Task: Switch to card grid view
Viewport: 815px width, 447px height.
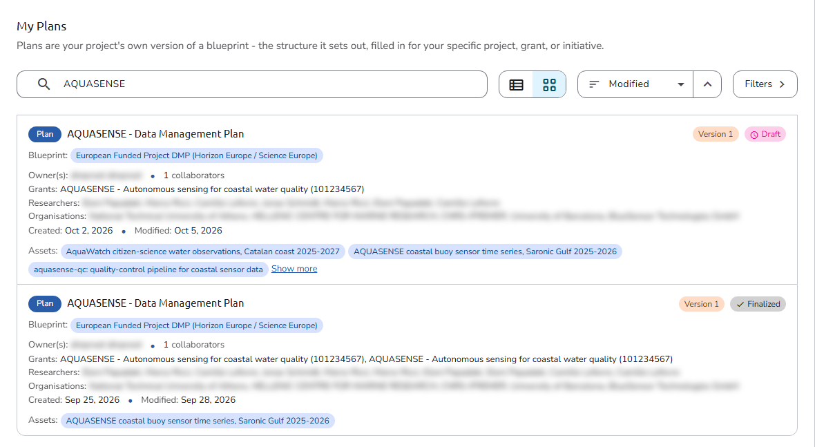Action: pos(549,85)
